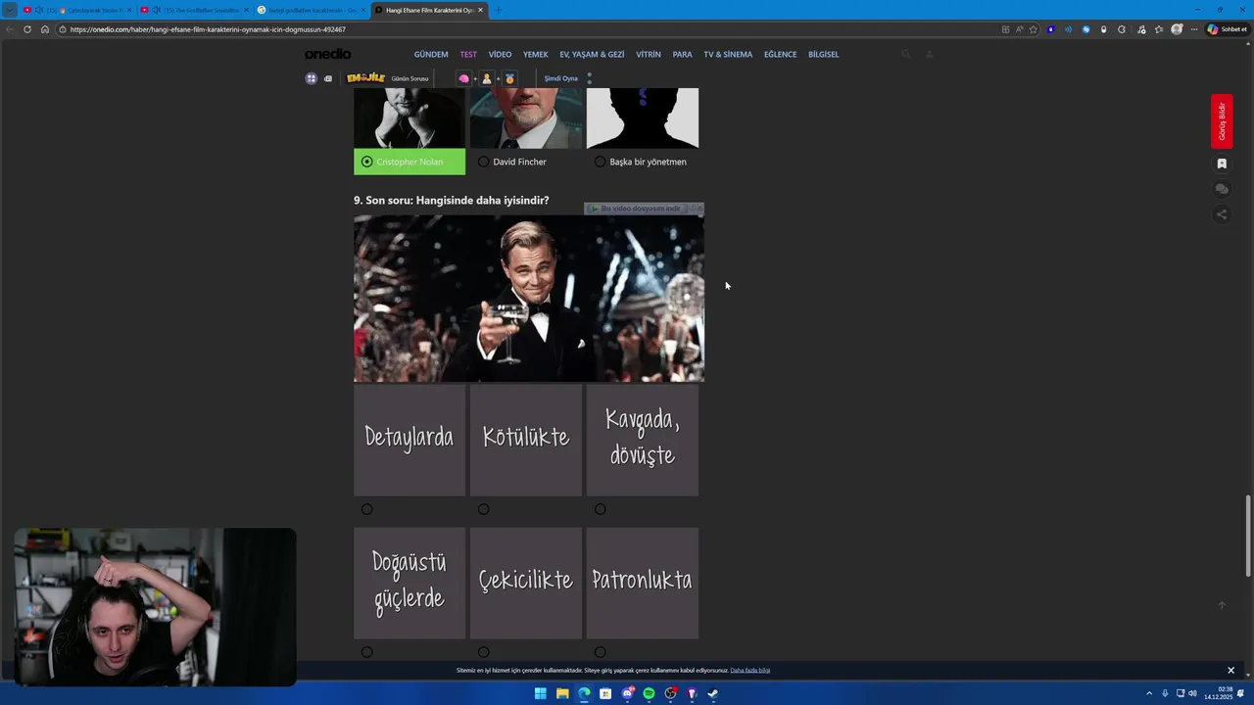Open the read aloud icon in address bar

tap(1019, 29)
